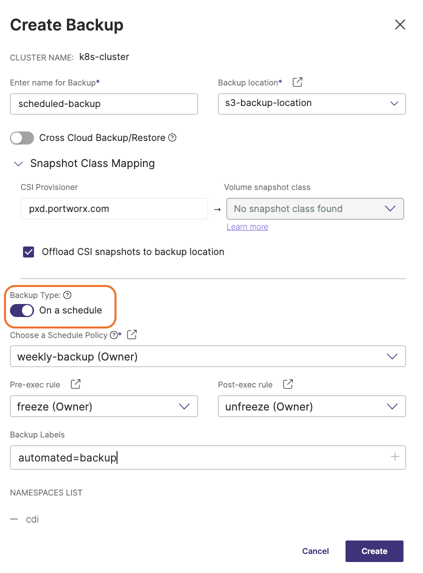This screenshot has height=573, width=423.
Task: Click Cross Cloud Backup help icon
Action: coord(172,137)
